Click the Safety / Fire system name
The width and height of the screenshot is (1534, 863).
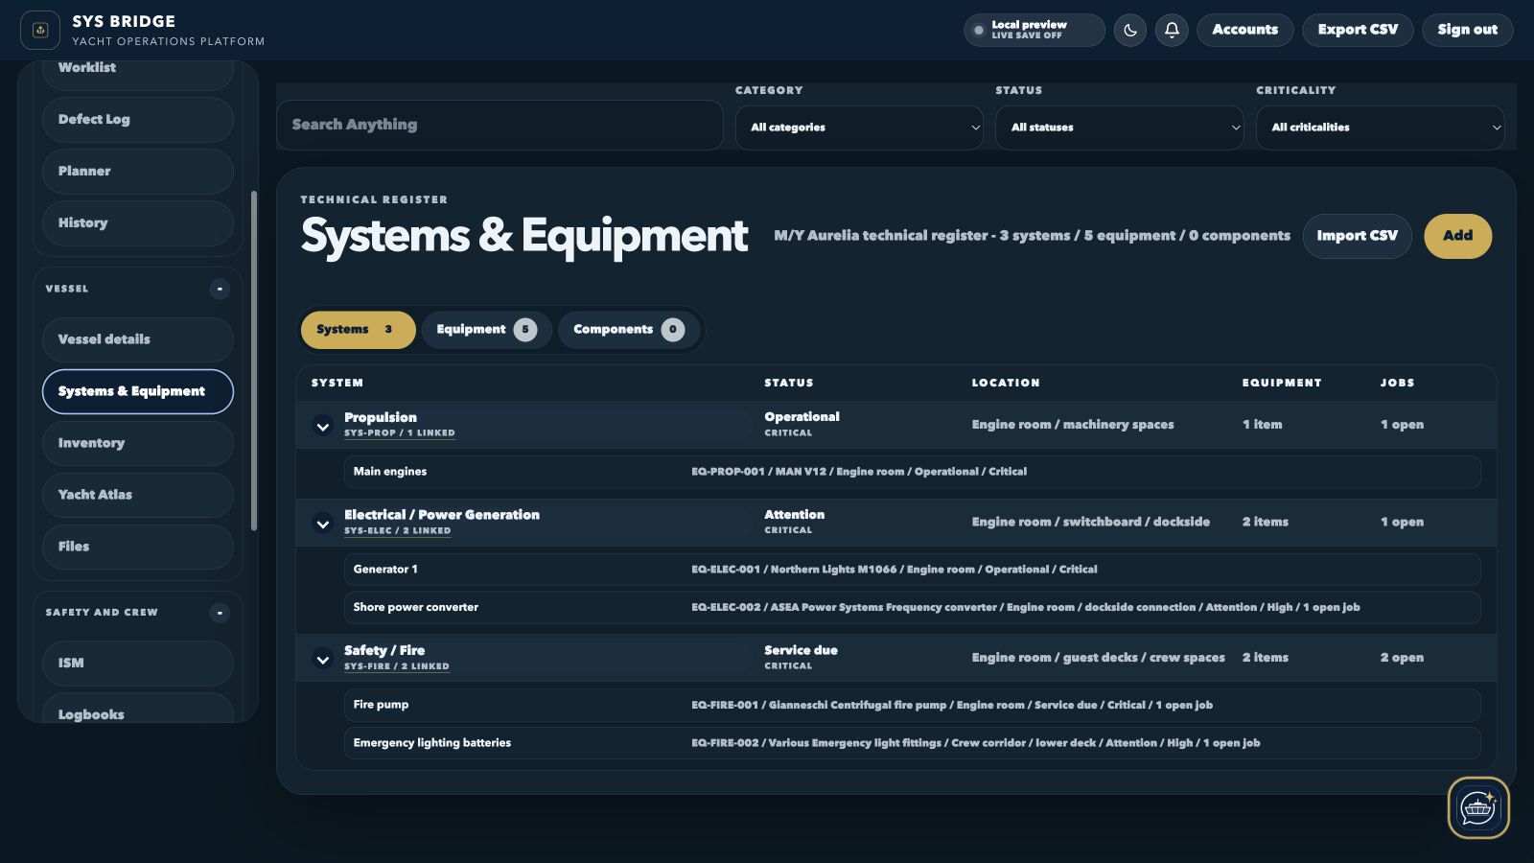coord(384,650)
